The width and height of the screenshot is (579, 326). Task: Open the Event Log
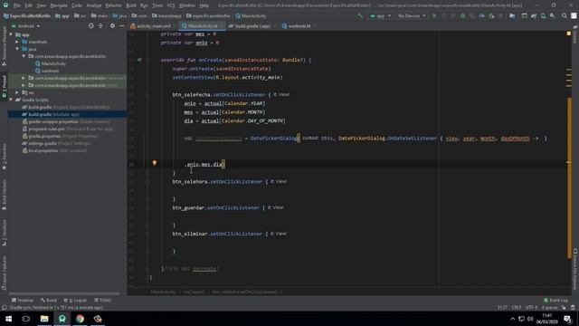(556, 300)
